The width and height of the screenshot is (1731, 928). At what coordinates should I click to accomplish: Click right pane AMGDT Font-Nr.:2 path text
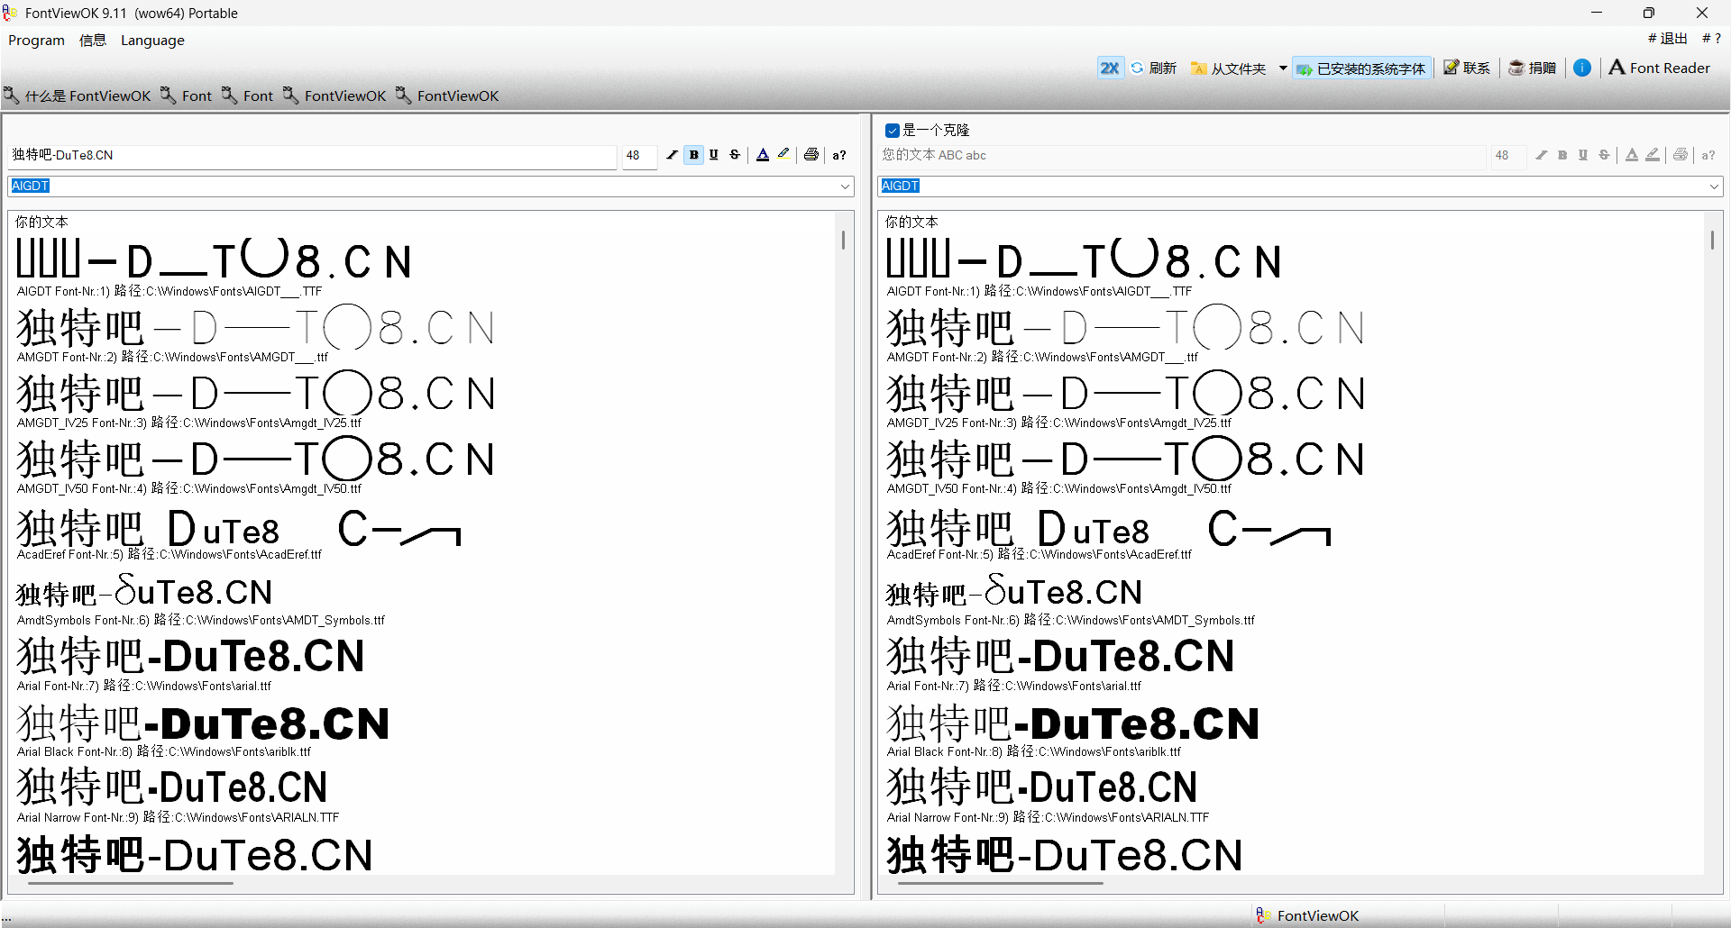coord(1042,357)
